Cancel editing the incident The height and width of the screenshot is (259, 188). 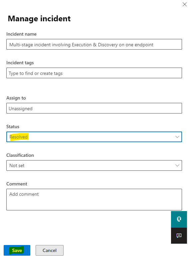50,250
